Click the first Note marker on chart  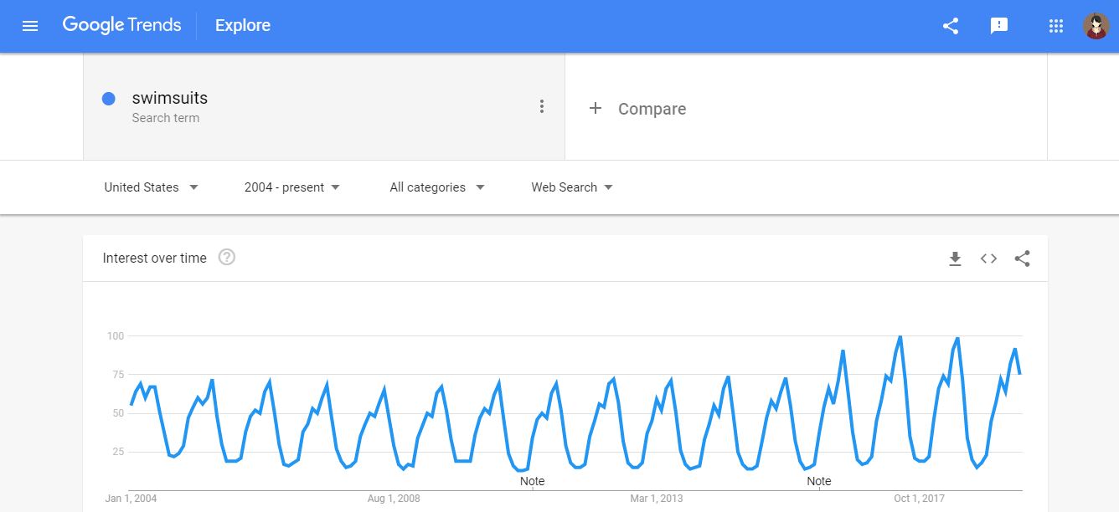point(532,481)
